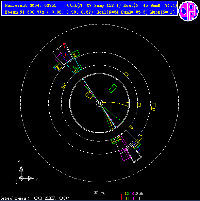Select the green calorimeter cluster inside the tracker
The image size is (200, 201).
pyautogui.click(x=113, y=88)
